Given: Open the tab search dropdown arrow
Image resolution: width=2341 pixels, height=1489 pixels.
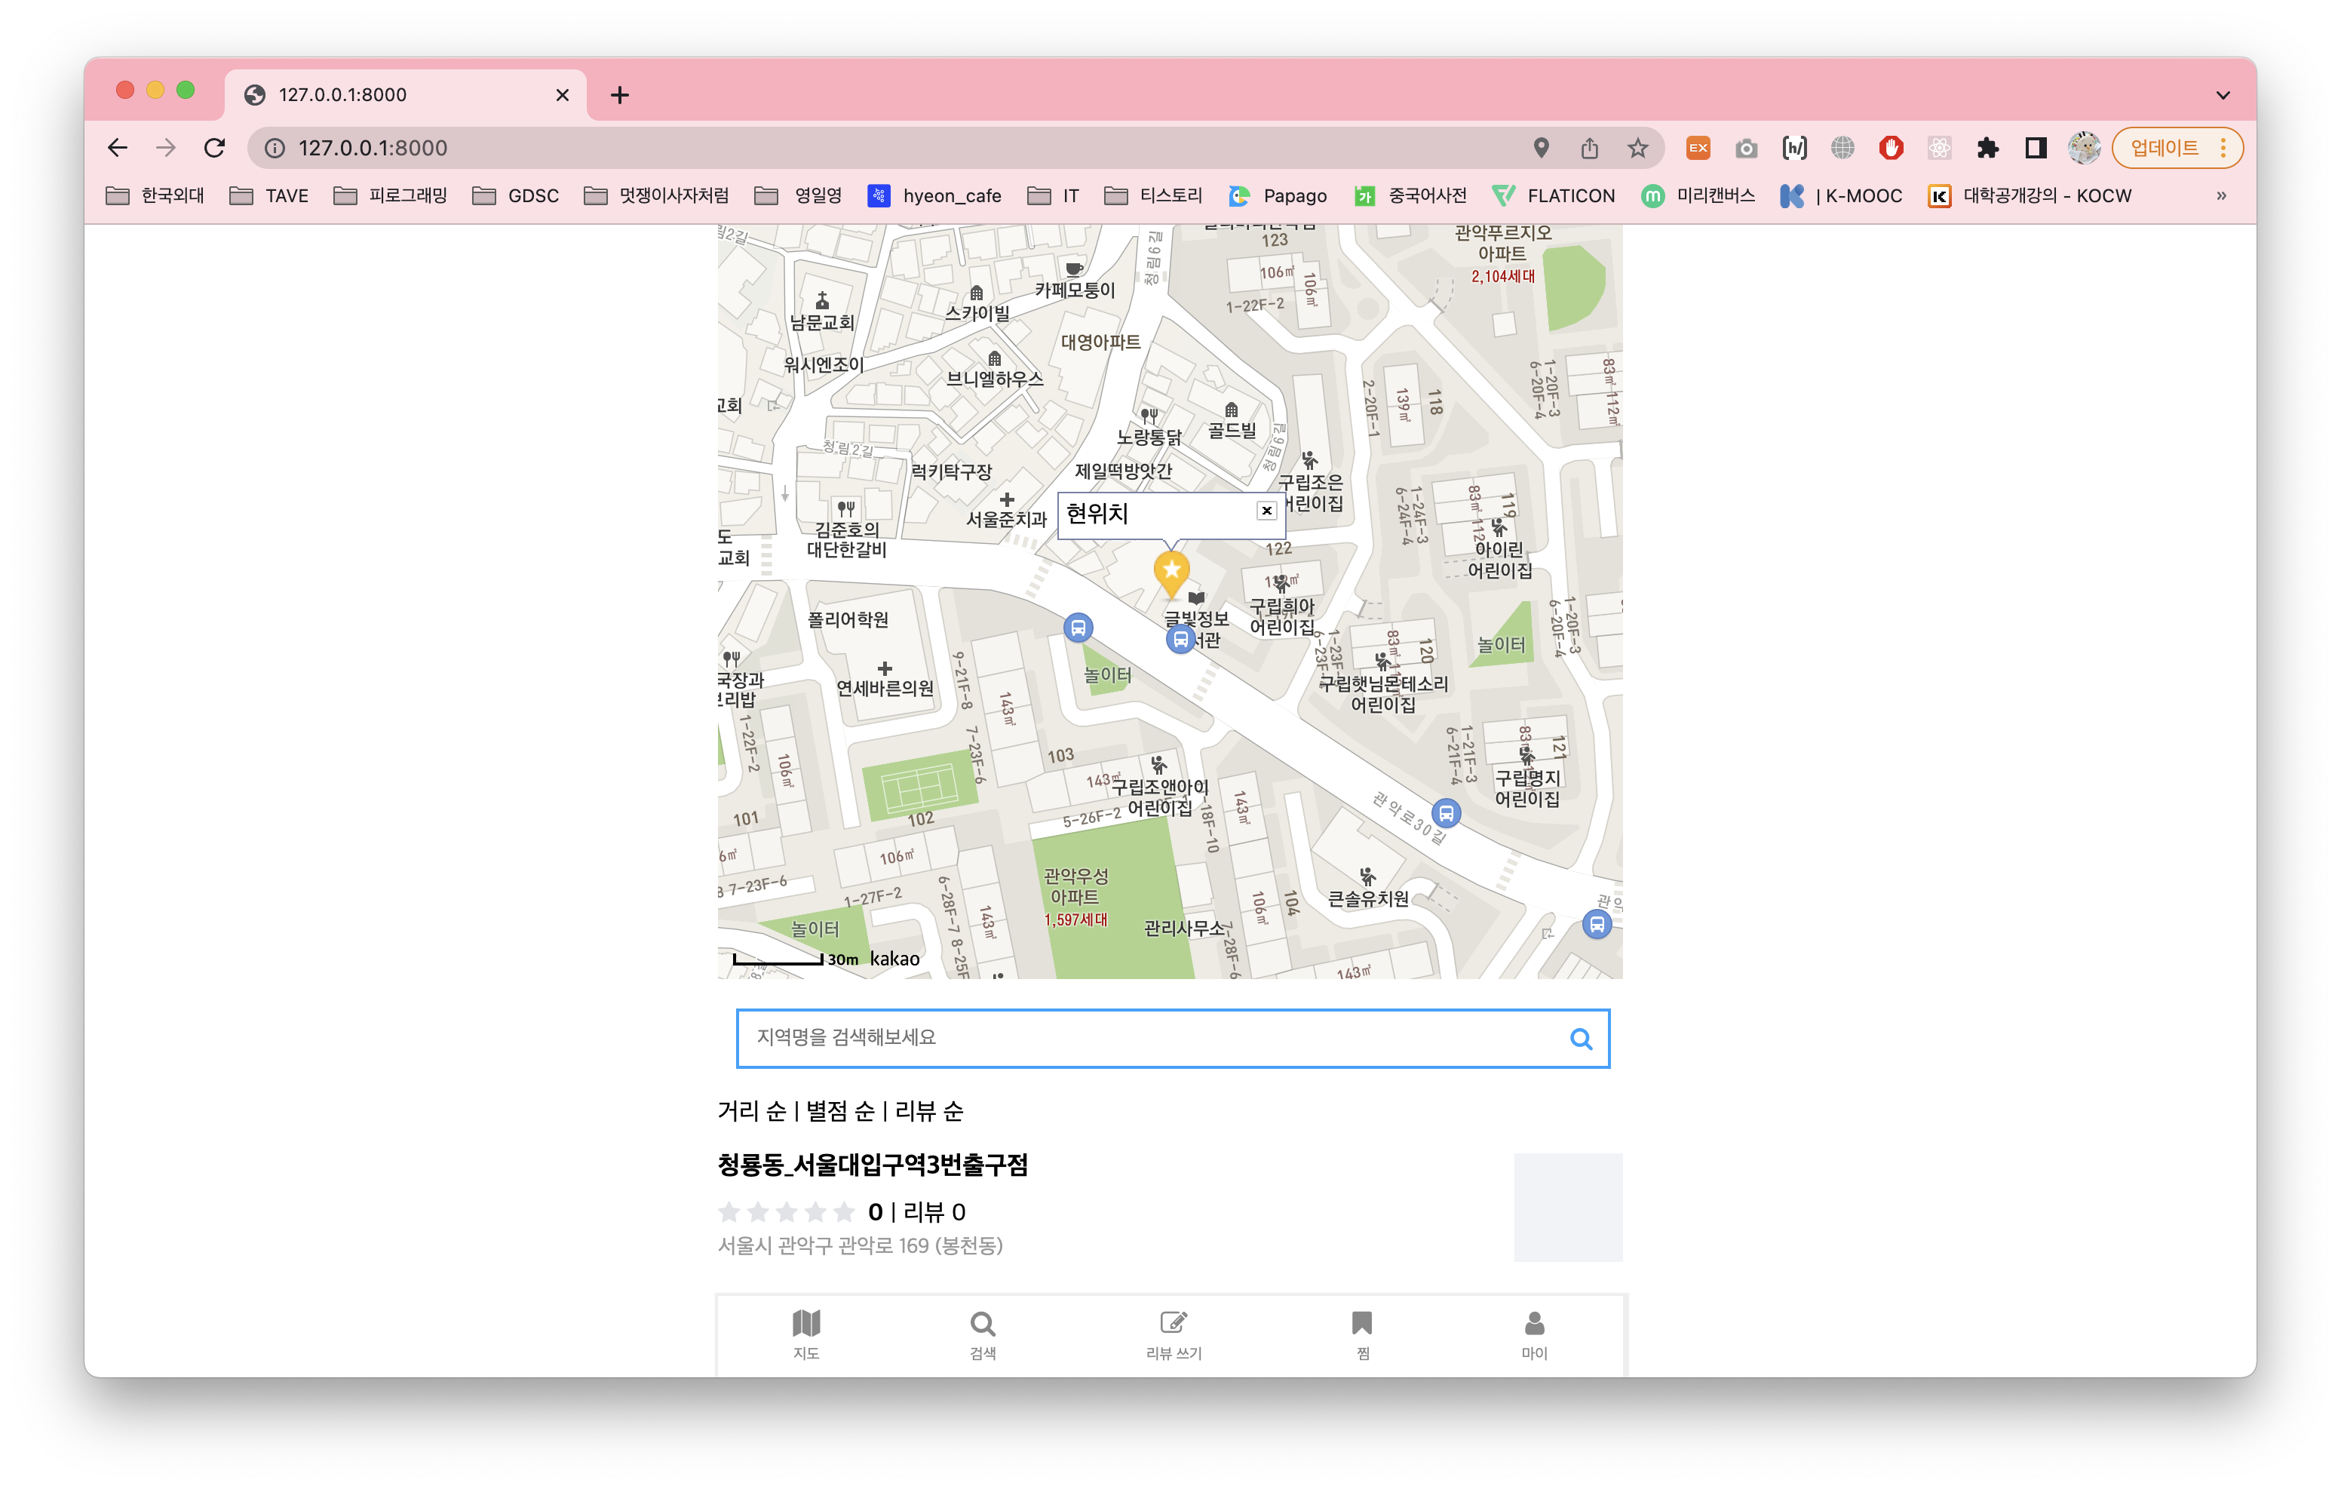Looking at the screenshot, I should 2223,95.
